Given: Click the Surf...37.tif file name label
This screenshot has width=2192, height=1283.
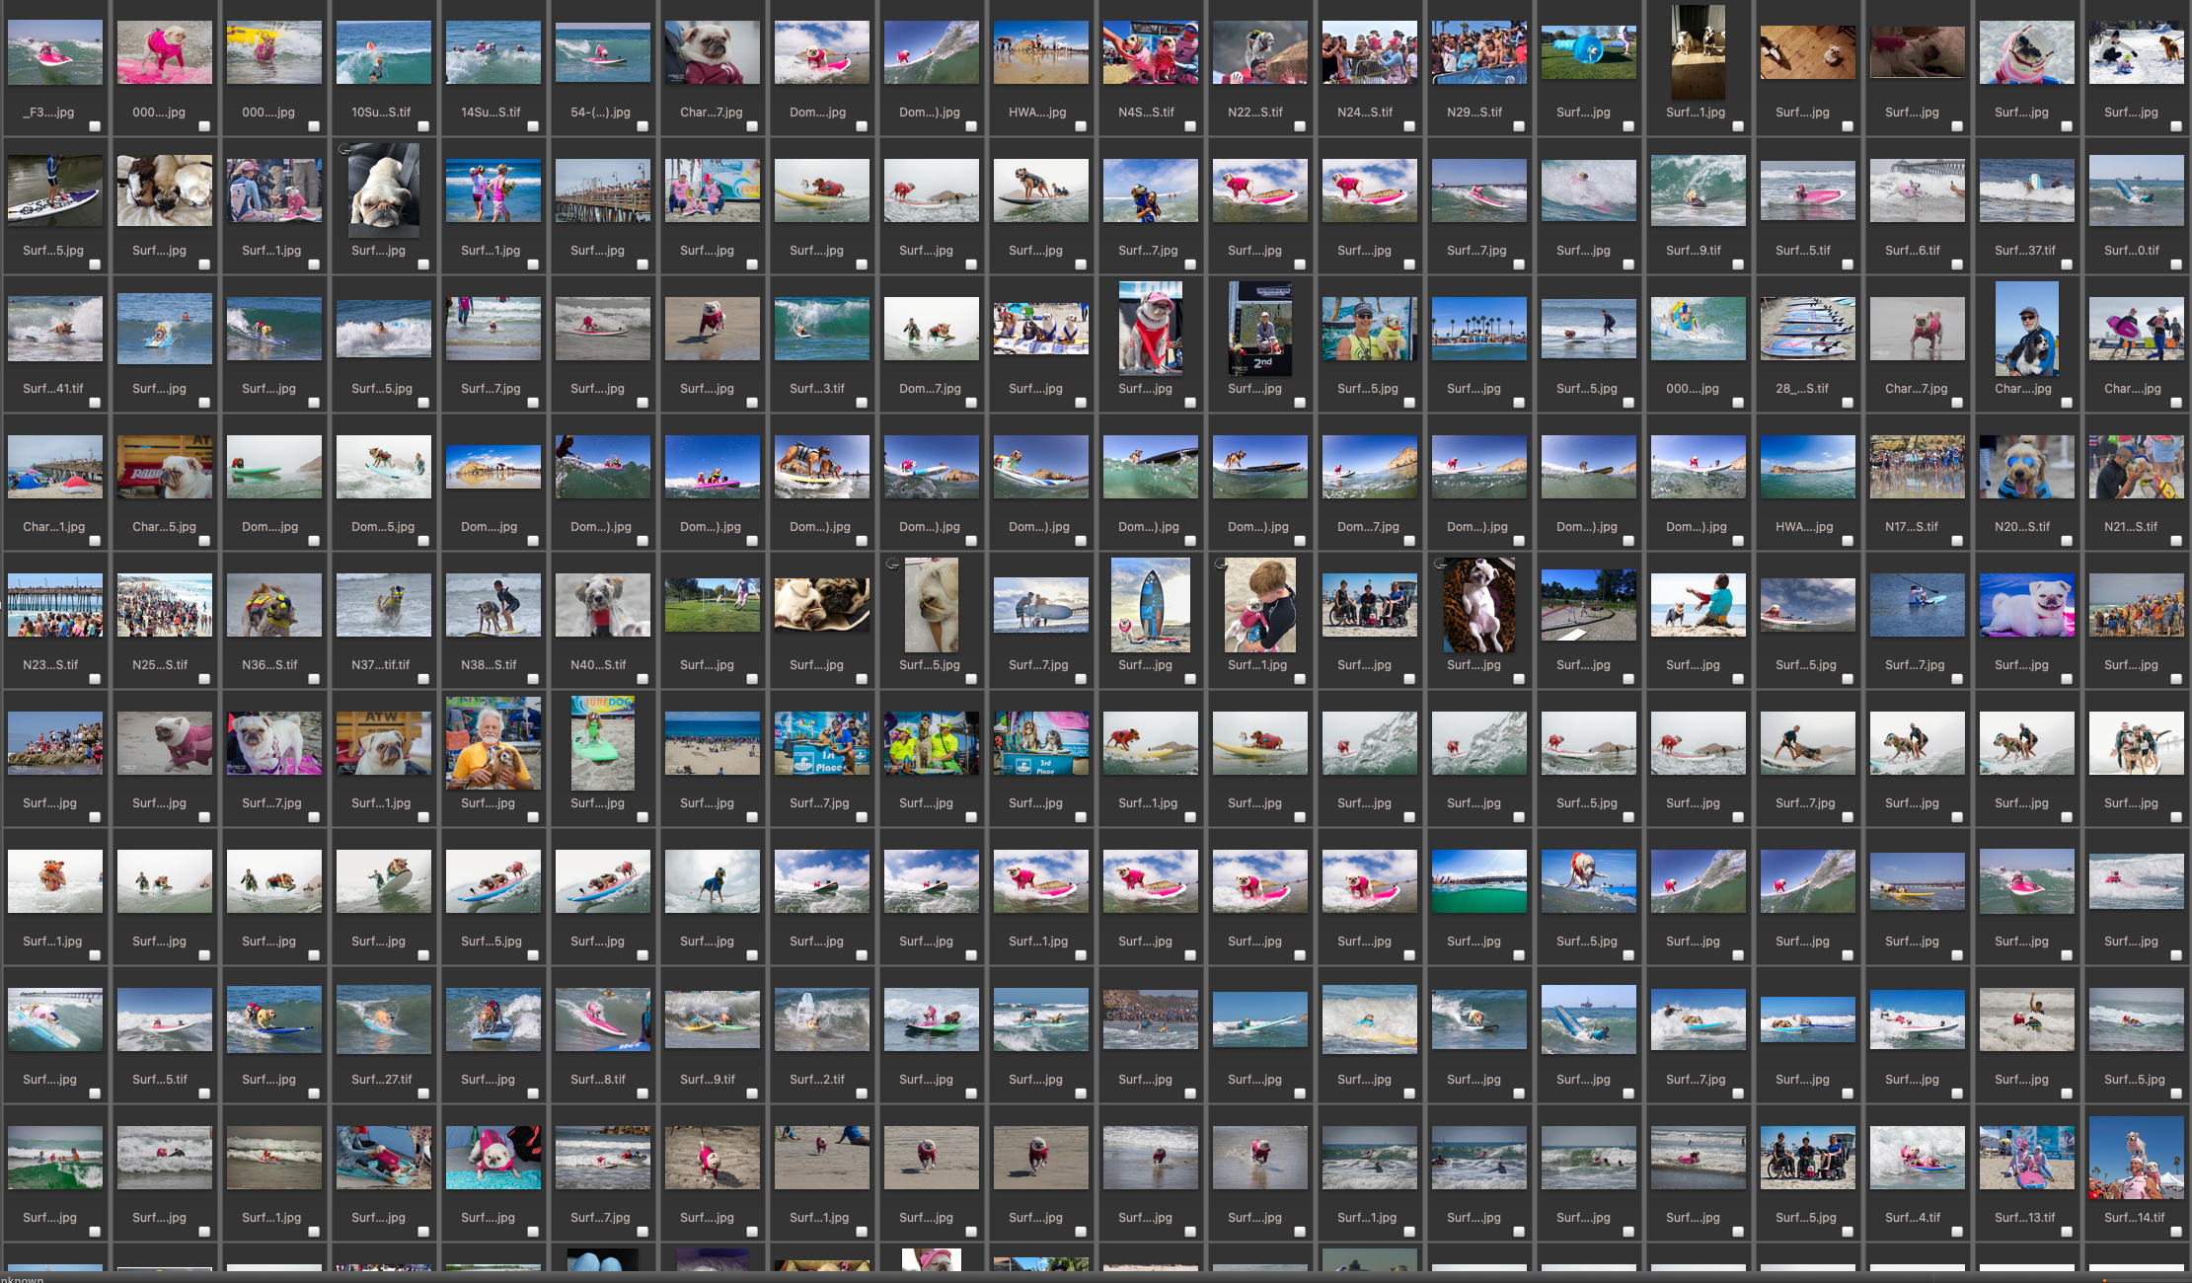Looking at the screenshot, I should pyautogui.click(x=2024, y=251).
